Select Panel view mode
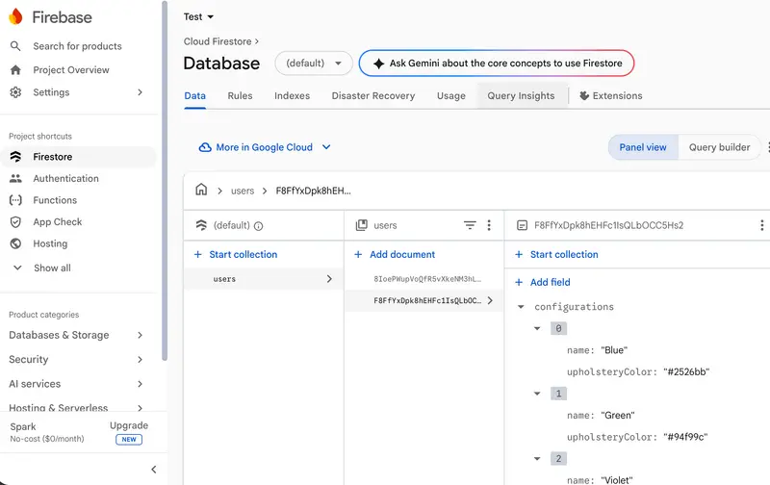Screen dimensions: 770x485 click(x=643, y=147)
